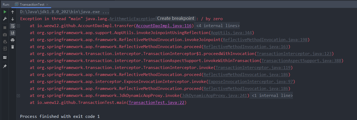Open run configuration wrench settings
This screenshot has width=357, height=120.
pyautogui.click(x=5, y=19)
